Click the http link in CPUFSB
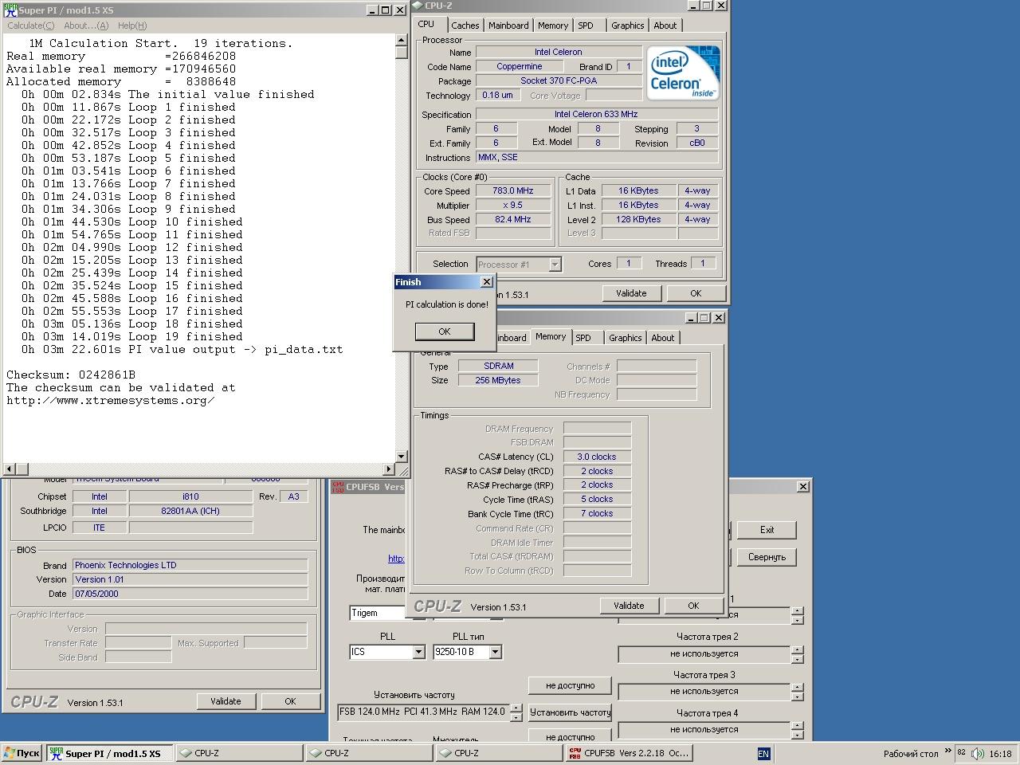1020x765 pixels. click(396, 559)
